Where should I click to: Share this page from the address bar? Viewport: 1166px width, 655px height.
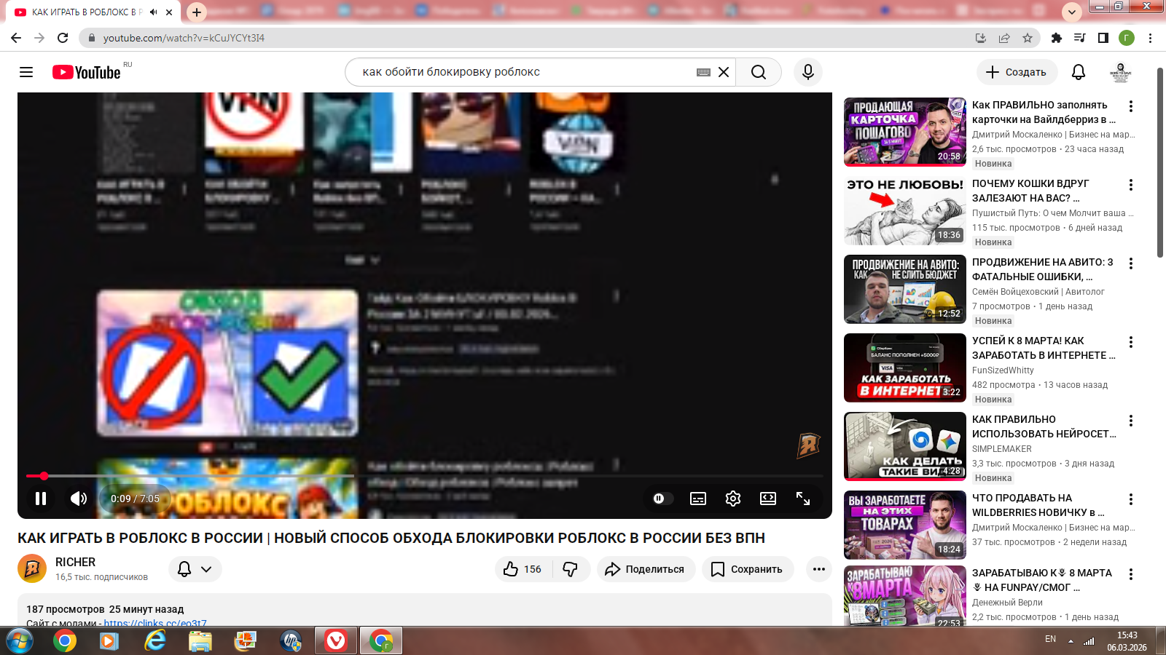[1004, 38]
